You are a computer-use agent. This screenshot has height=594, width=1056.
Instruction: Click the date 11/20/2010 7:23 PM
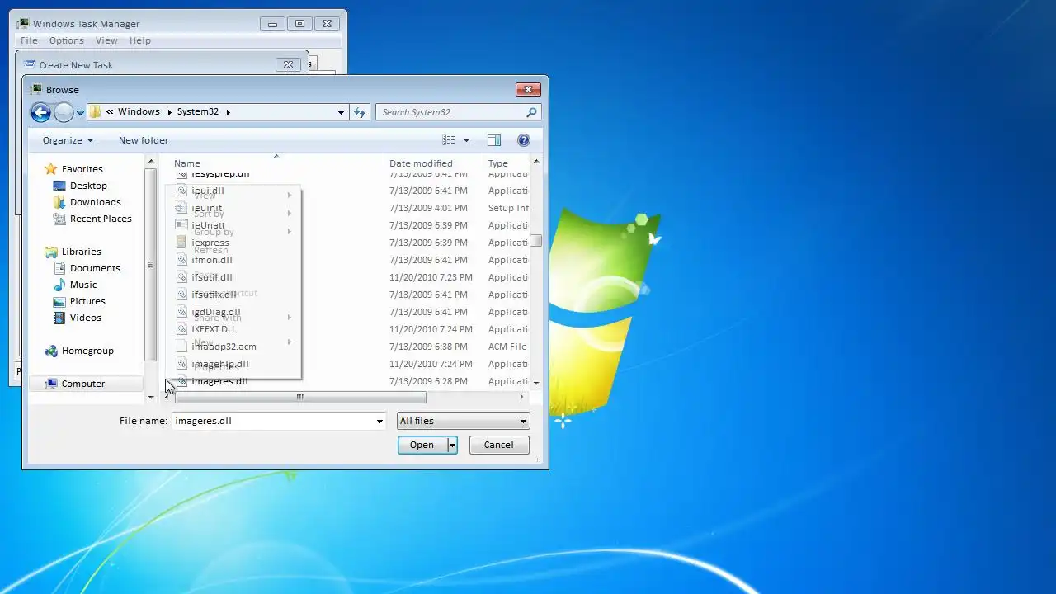[x=431, y=277]
